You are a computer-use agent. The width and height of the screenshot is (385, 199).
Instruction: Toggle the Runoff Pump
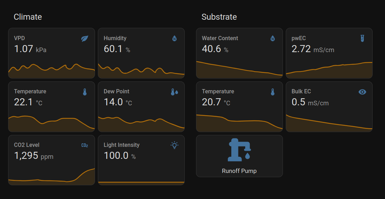click(x=239, y=156)
